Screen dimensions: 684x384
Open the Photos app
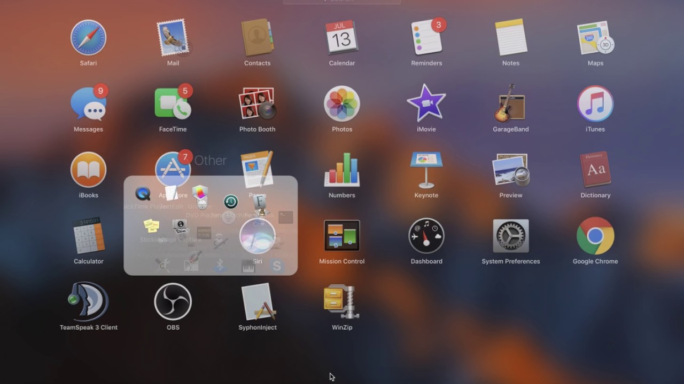pos(342,104)
